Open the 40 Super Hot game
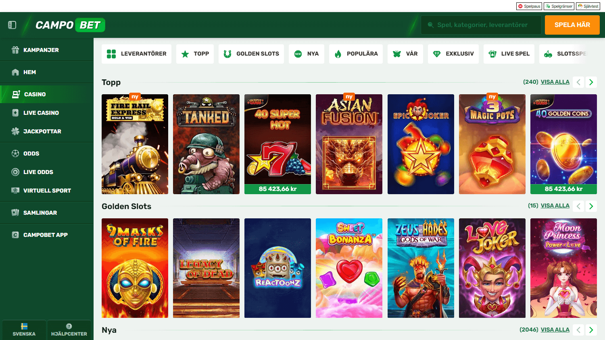Image resolution: width=605 pixels, height=340 pixels. [x=277, y=144]
